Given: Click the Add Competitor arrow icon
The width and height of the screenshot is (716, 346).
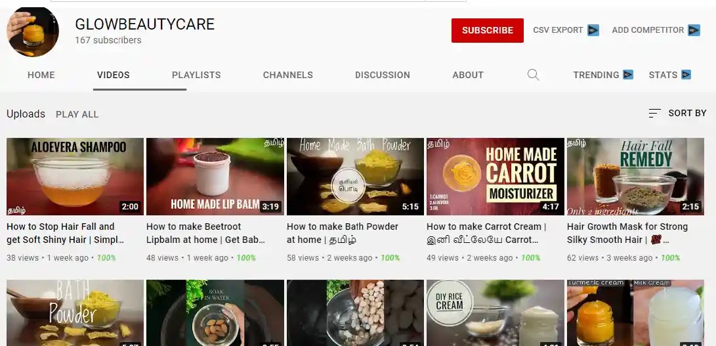Looking at the screenshot, I should tap(694, 30).
